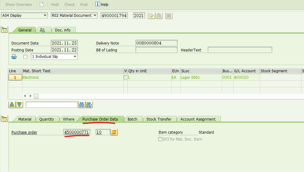Toggle DCI for Mat. Doc. Item checkbox
The width and height of the screenshot is (304, 172).
pyautogui.click(x=160, y=139)
